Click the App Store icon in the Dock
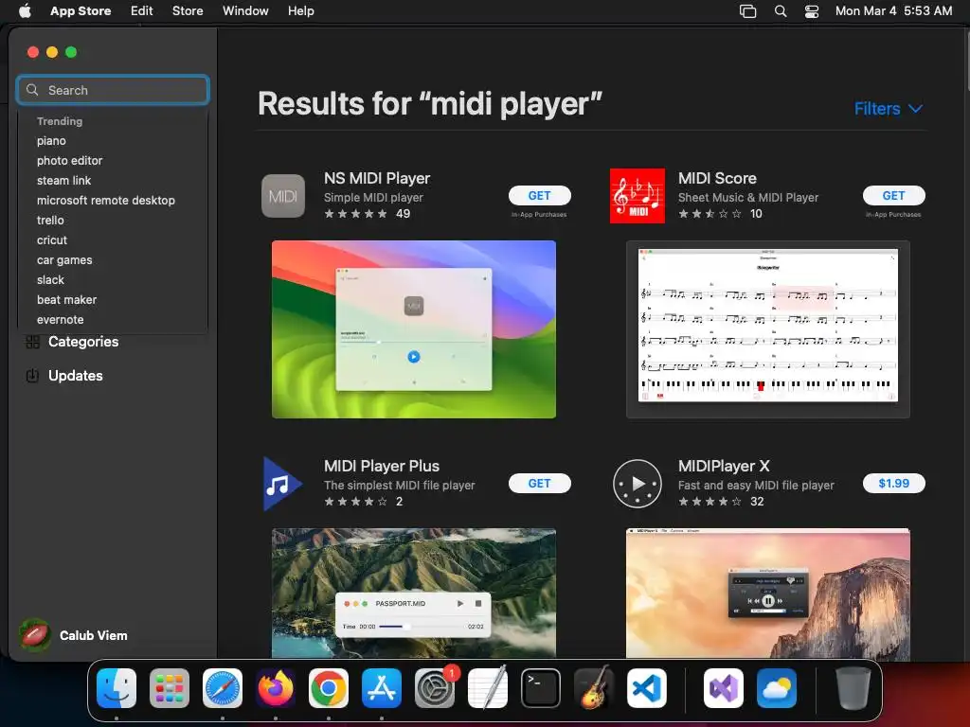 click(382, 688)
